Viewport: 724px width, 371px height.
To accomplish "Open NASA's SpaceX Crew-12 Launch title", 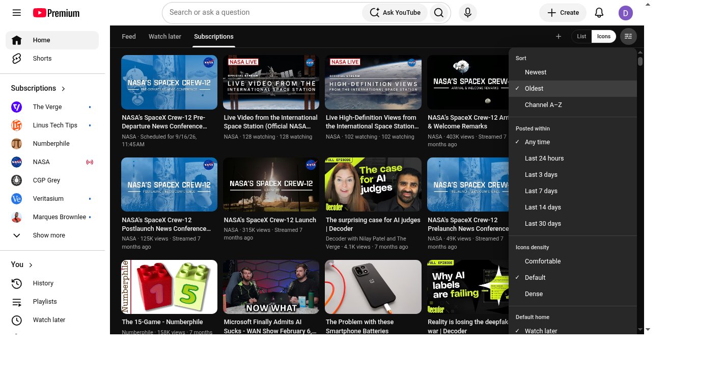I will 270,220.
